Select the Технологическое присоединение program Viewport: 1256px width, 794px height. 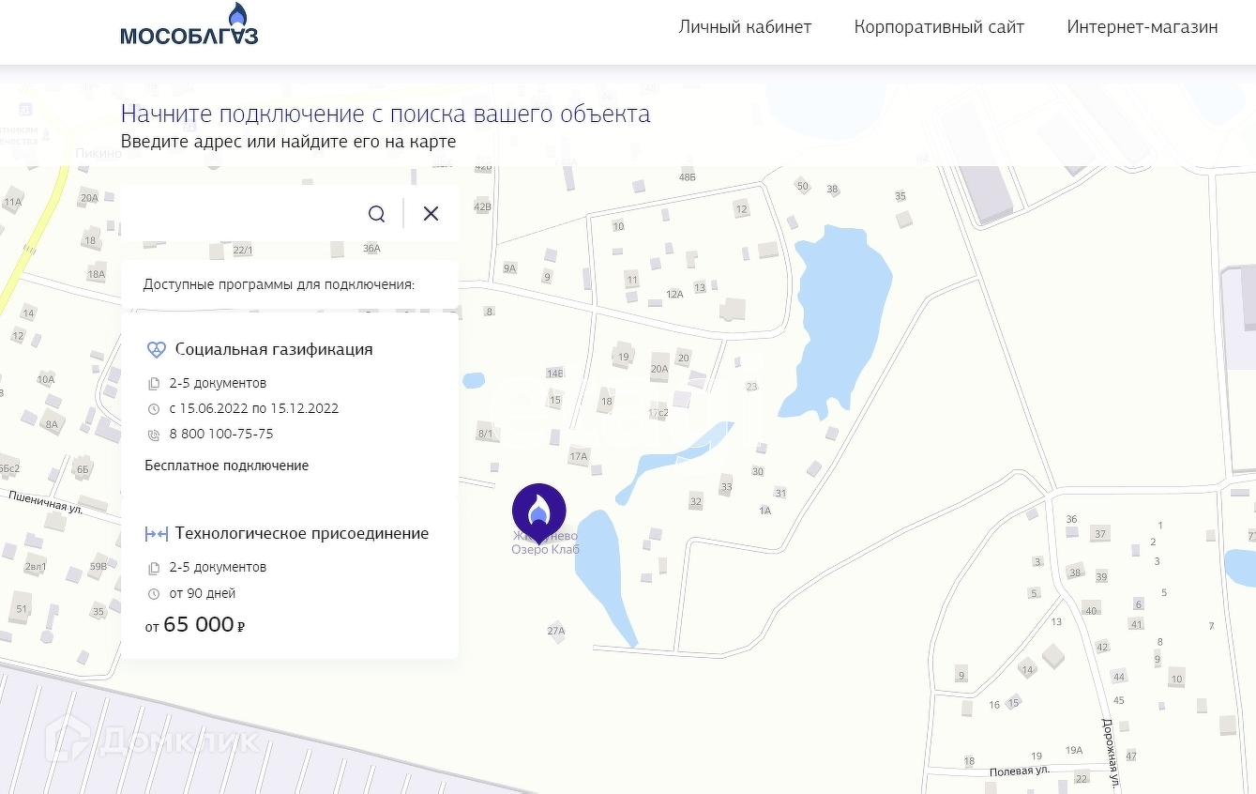point(301,534)
